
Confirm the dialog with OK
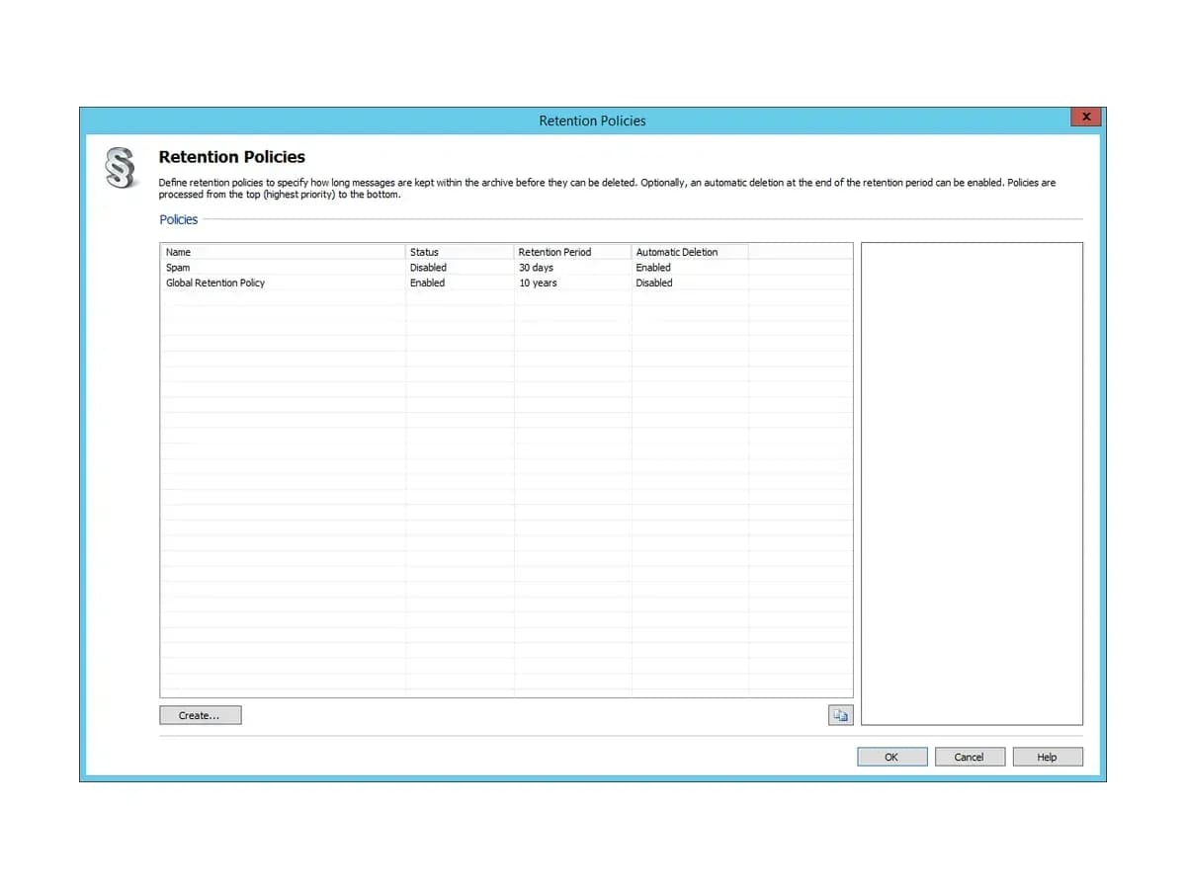point(891,758)
